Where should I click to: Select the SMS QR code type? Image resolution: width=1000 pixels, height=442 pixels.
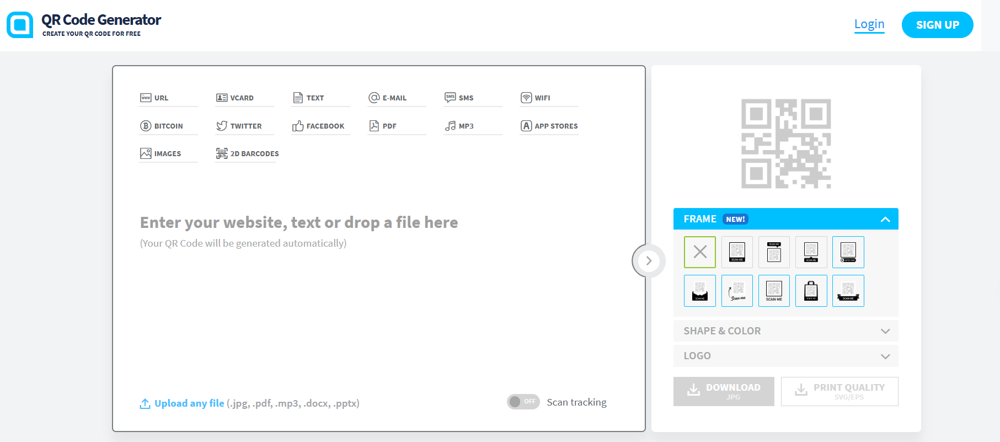point(473,98)
